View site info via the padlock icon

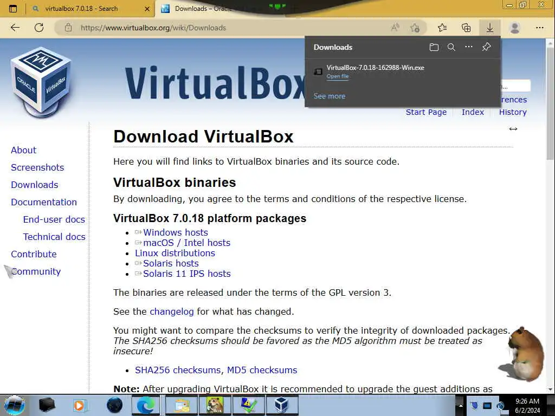click(68, 28)
